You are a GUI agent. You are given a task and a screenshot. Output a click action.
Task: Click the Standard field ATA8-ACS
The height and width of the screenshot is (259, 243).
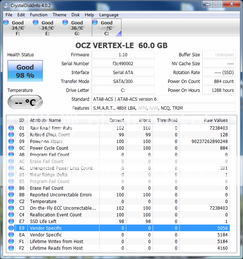coord(164,99)
